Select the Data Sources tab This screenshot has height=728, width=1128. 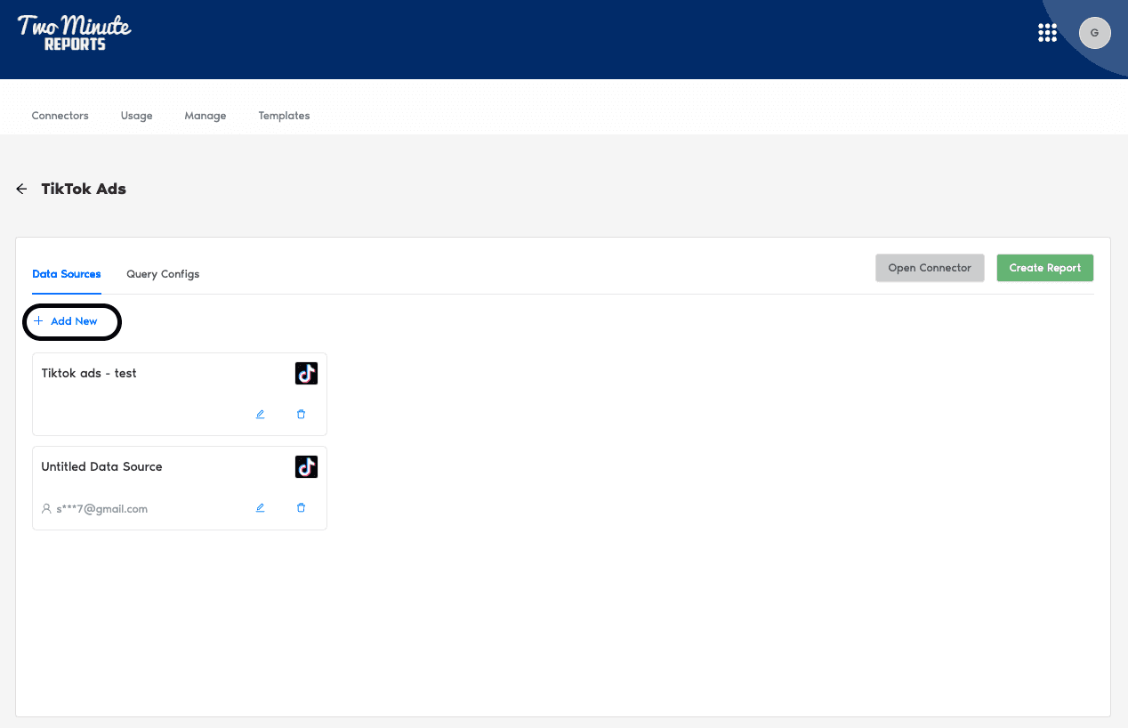tap(67, 274)
